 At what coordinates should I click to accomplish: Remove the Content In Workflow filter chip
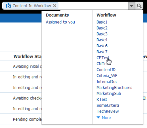click(x=54, y=6)
